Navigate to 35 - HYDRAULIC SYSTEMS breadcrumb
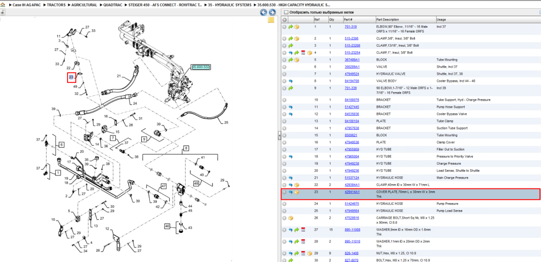 [x=230, y=5]
